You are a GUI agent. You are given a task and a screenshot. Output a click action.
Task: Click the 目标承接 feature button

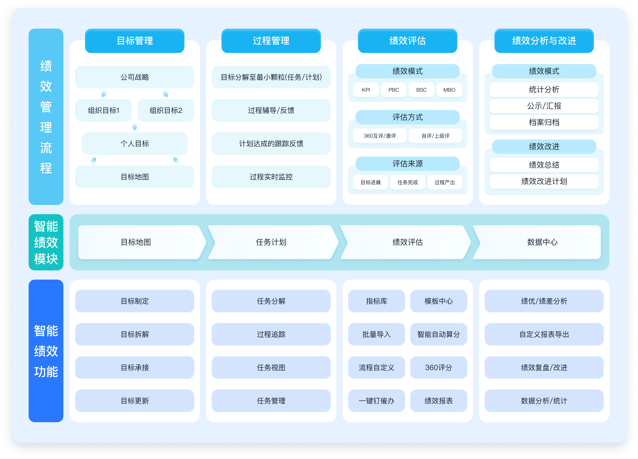click(x=134, y=367)
